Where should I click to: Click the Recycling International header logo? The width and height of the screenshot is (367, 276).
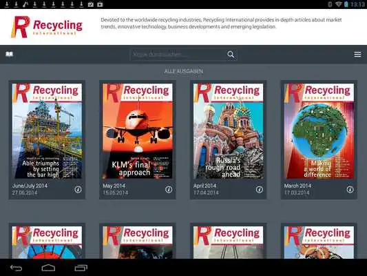[x=47, y=27]
